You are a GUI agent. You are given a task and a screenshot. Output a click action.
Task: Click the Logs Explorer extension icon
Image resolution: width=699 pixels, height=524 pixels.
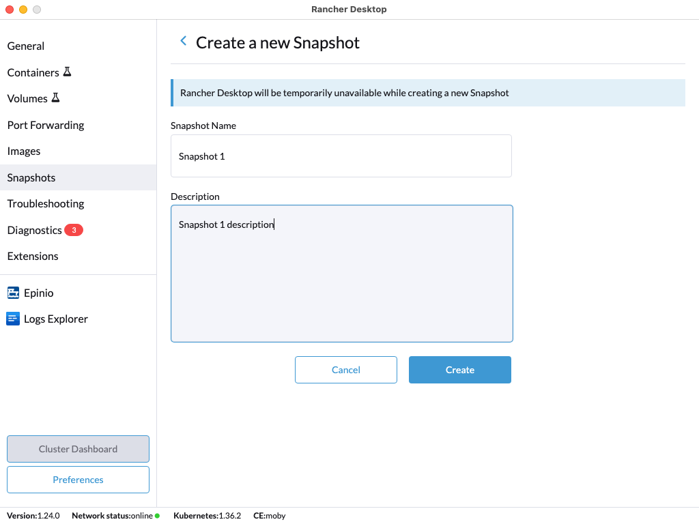13,319
